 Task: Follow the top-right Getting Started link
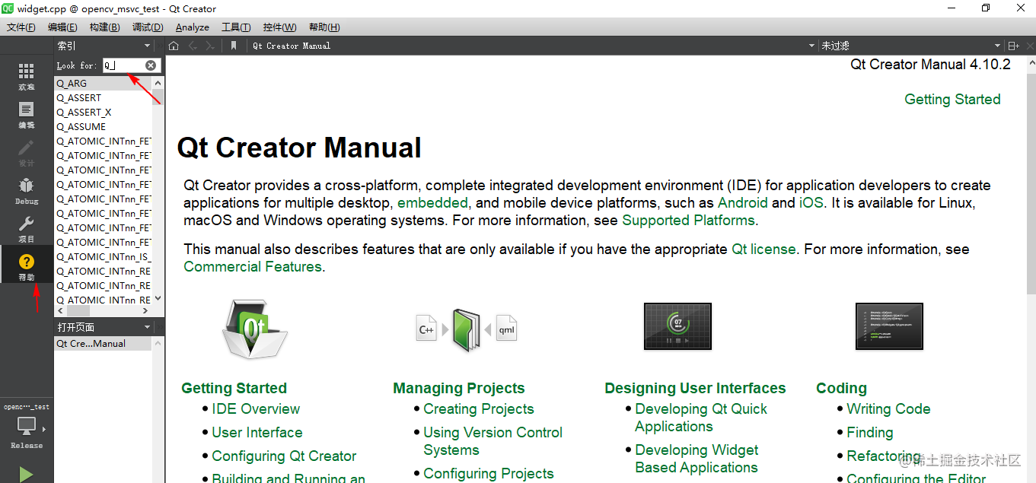point(952,99)
